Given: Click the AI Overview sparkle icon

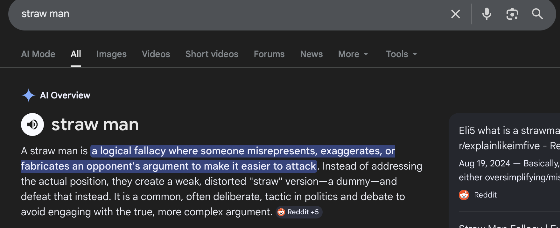Looking at the screenshot, I should [28, 95].
